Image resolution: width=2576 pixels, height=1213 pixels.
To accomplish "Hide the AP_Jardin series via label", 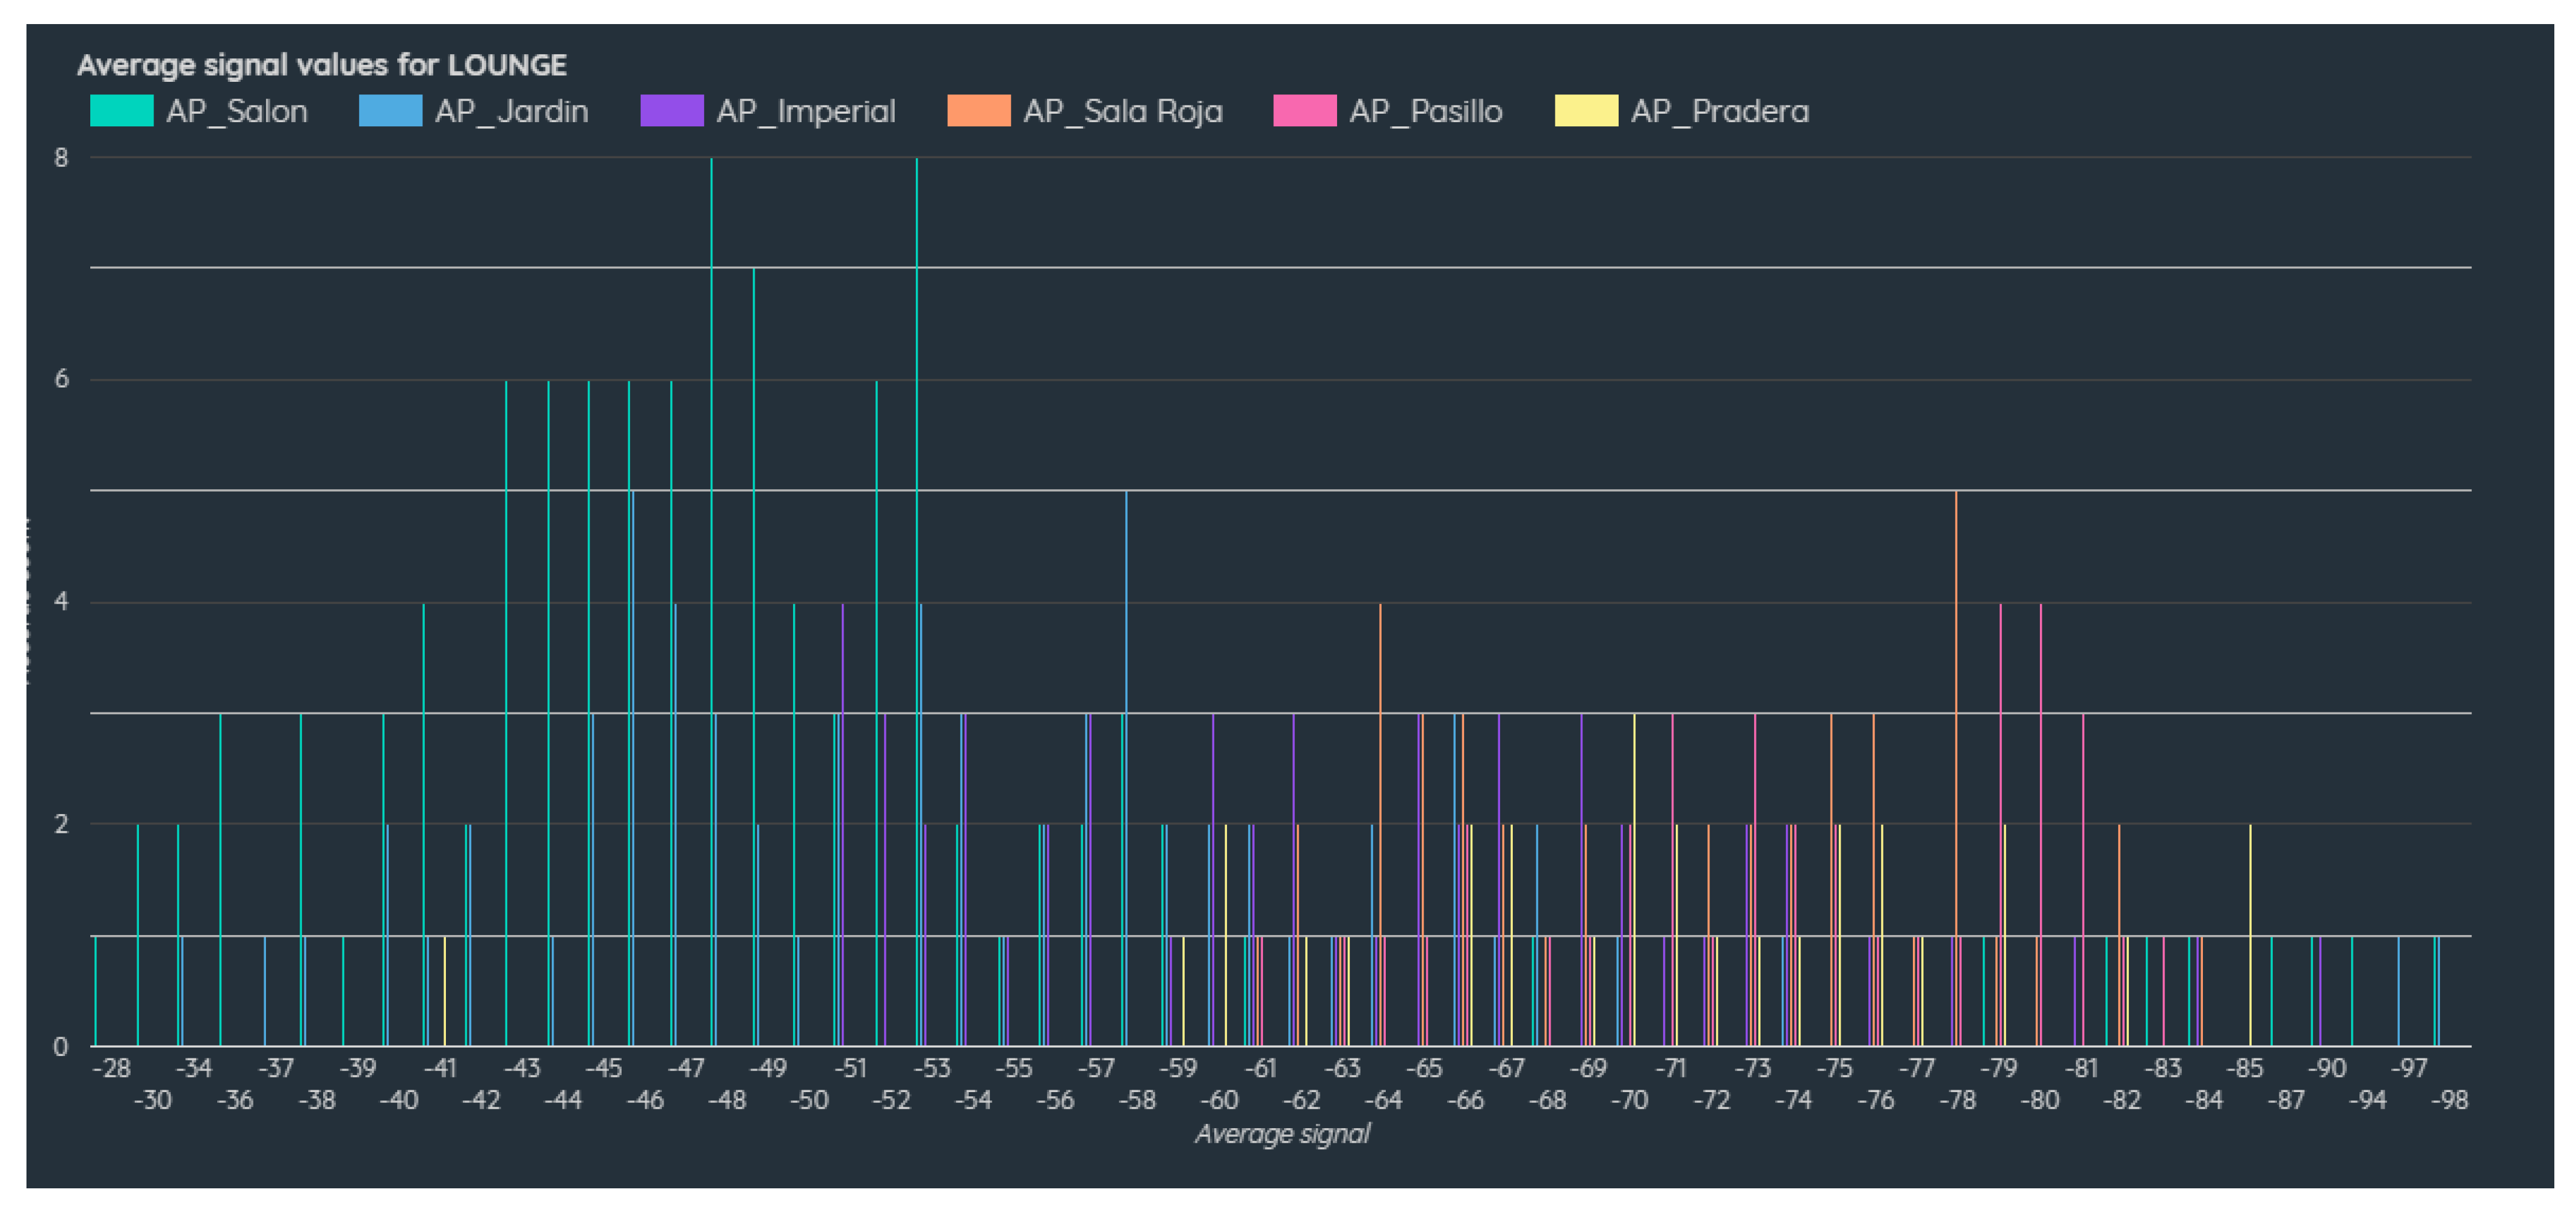I will [x=511, y=111].
